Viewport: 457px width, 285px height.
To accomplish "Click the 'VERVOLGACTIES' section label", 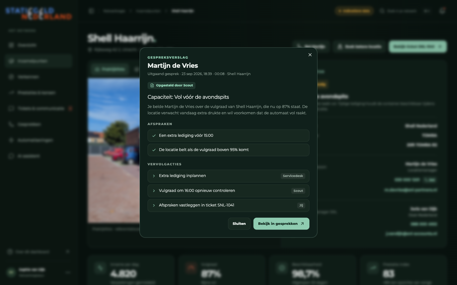I will [164, 164].
